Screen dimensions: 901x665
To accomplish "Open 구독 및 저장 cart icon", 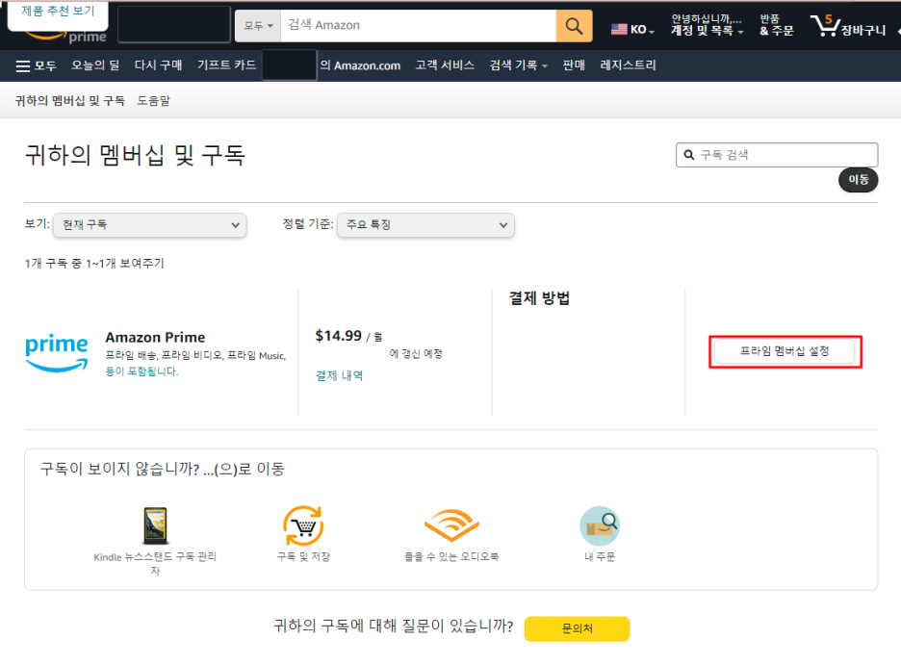I will (303, 525).
